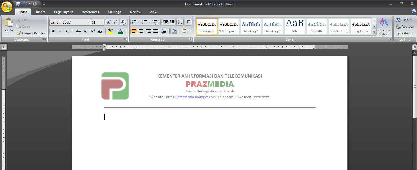The width and height of the screenshot is (417, 170).
Task: Switch to the Review tab
Action: [x=136, y=12]
